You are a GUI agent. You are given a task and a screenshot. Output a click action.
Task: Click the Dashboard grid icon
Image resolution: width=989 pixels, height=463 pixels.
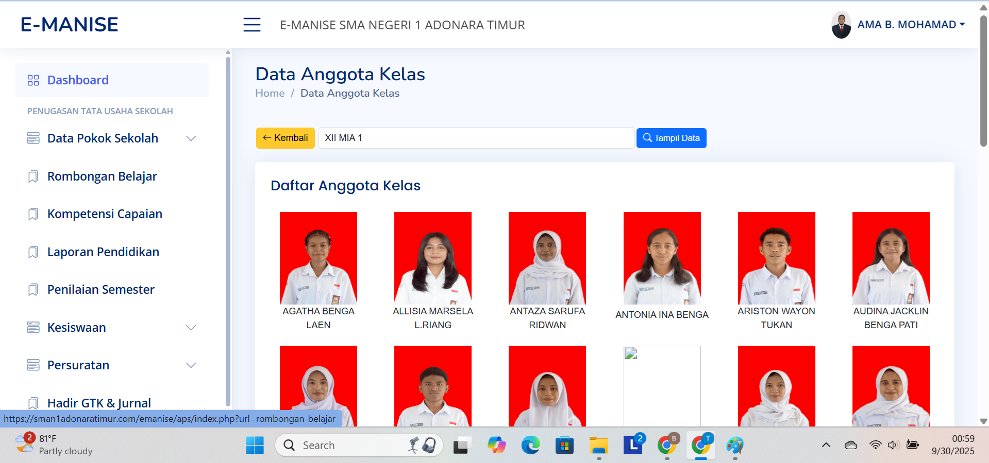tap(33, 80)
